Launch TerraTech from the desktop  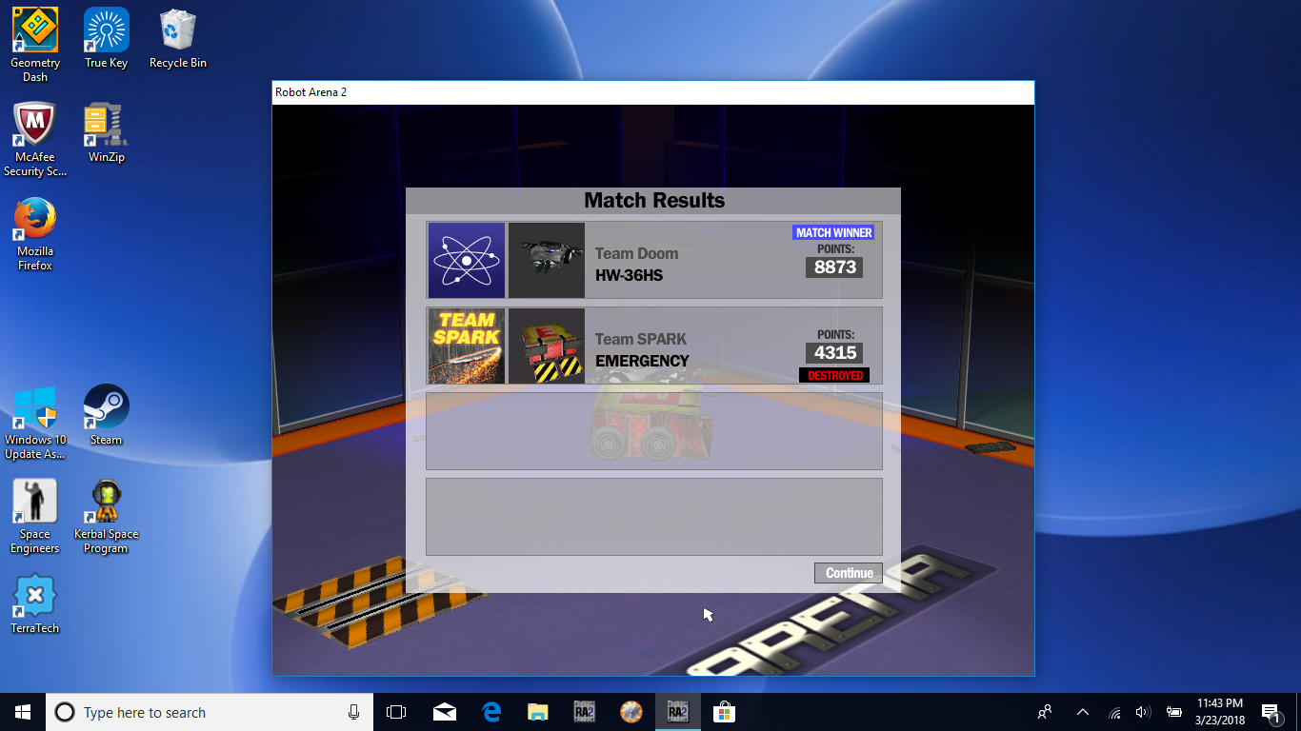[35, 597]
